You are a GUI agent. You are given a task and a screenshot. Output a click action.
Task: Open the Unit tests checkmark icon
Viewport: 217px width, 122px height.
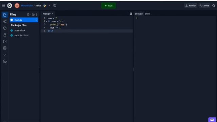click(5, 55)
